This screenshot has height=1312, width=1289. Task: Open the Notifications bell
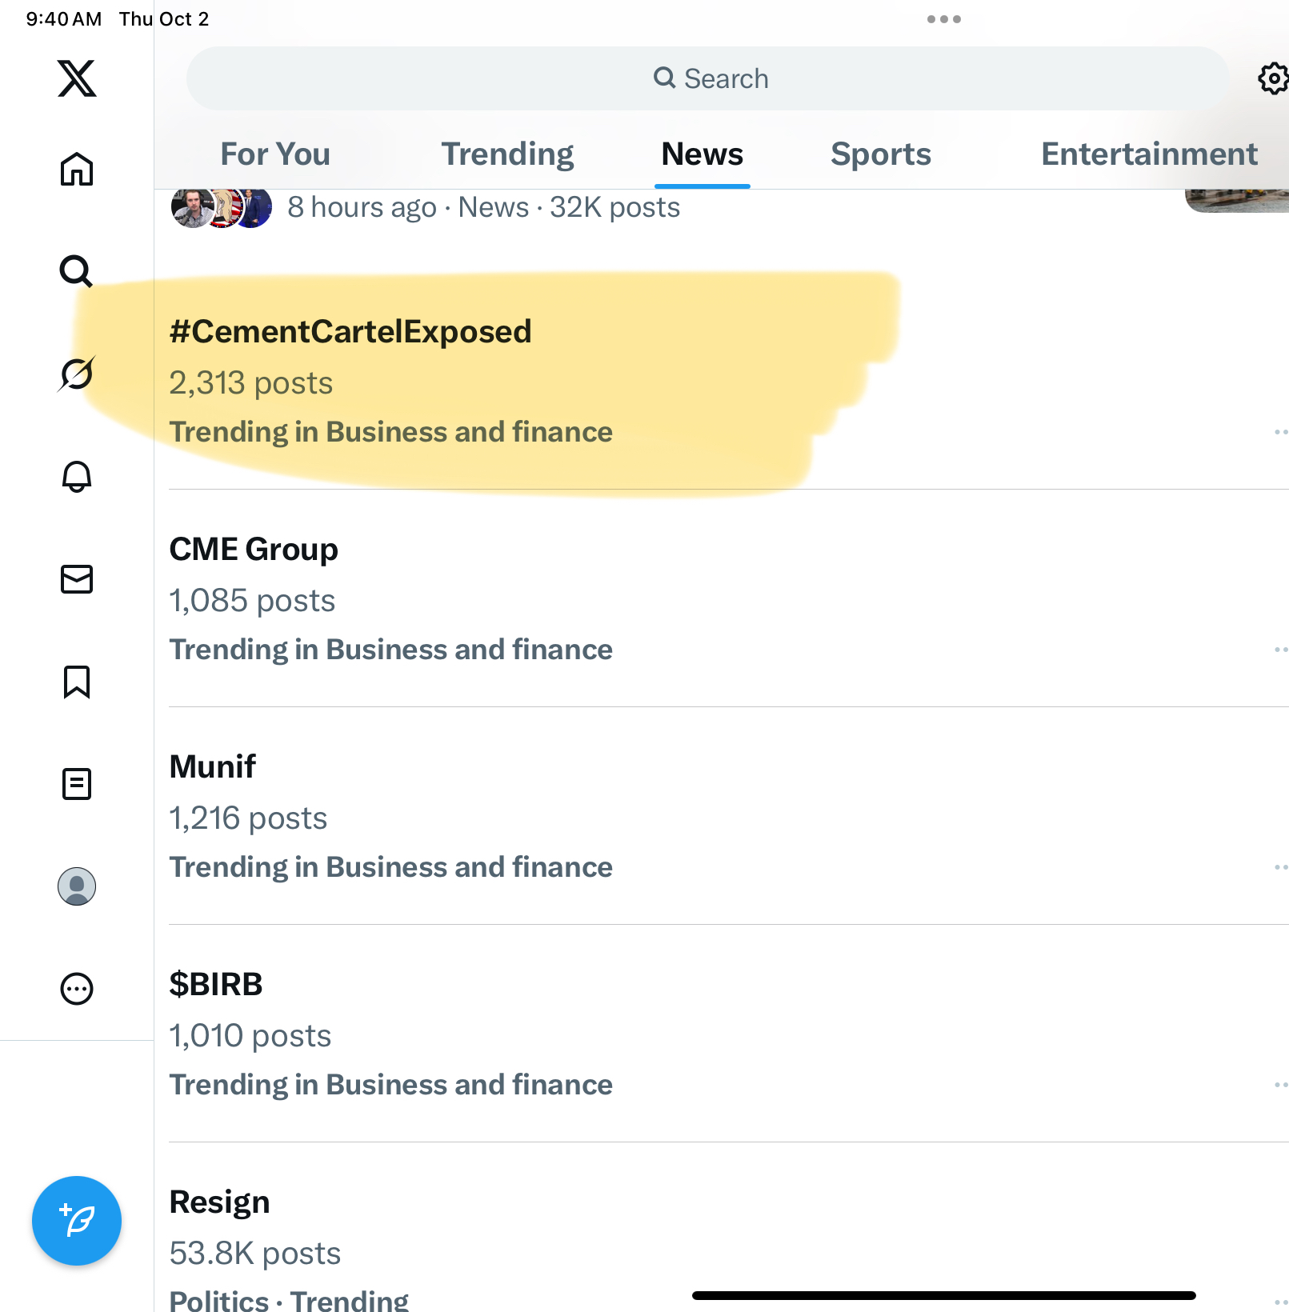(77, 476)
